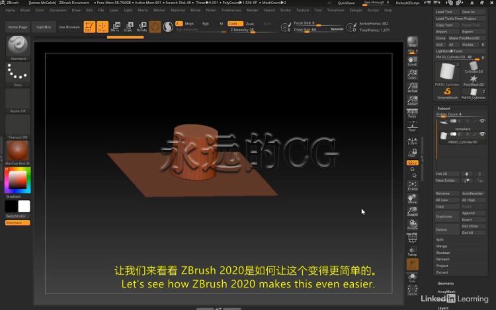Click the sculptris pro sphere icon
The height and width of the screenshot is (310, 496).
tap(168, 27)
